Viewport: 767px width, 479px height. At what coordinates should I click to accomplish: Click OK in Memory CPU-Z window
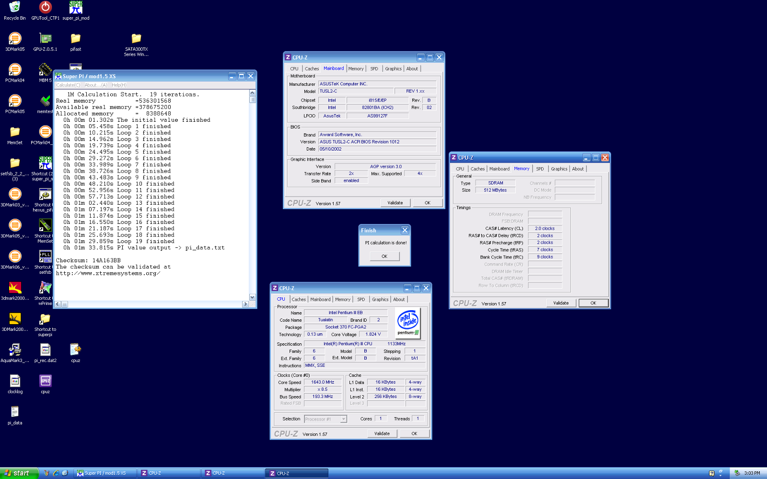pos(593,303)
